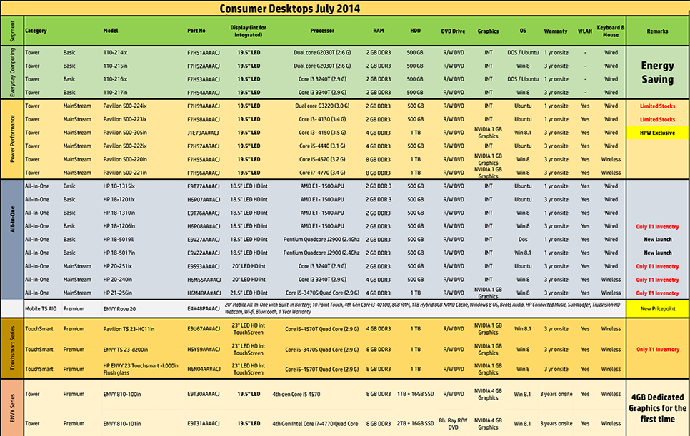
Task: Select processor Core i5-3470S for HP 21-256in
Action: (x=322, y=293)
